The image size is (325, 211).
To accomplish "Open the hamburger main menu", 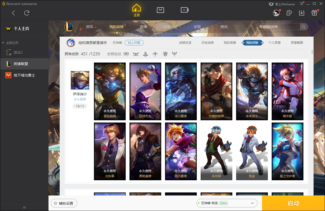I will [x=302, y=4].
